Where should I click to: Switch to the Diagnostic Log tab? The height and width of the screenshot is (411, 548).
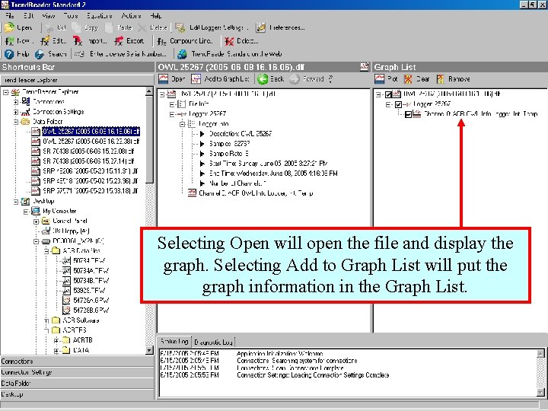click(x=213, y=342)
